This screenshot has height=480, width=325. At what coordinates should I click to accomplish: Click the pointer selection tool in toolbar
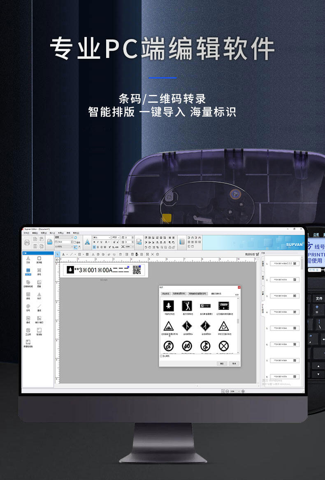click(x=58, y=254)
